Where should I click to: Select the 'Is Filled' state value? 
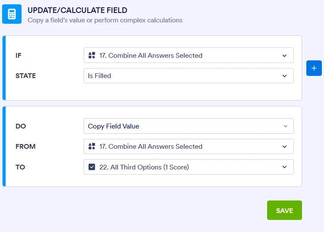pos(100,76)
